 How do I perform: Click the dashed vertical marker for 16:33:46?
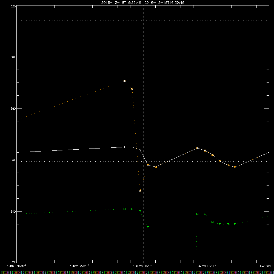click(x=121, y=134)
